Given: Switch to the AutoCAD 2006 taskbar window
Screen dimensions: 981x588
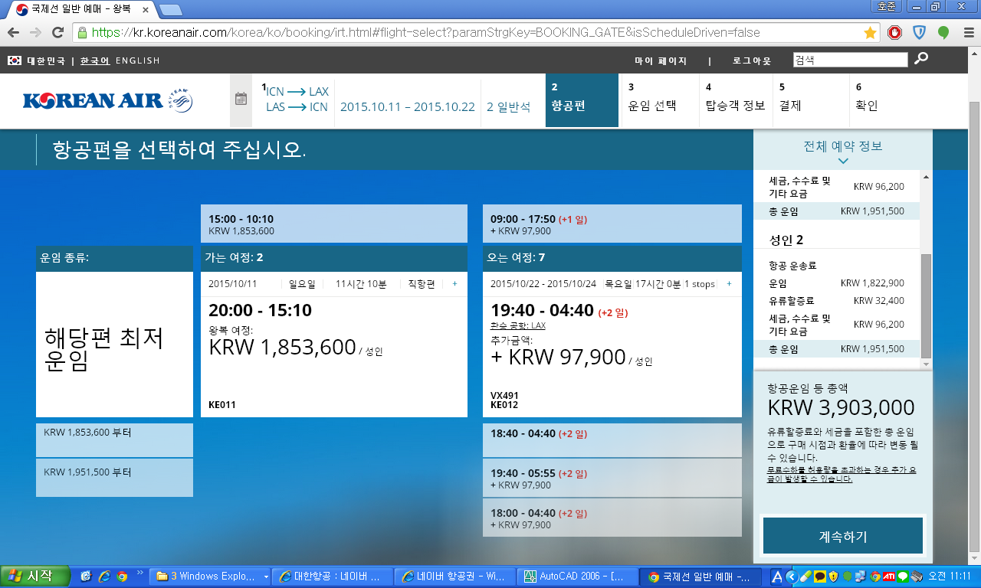Looking at the screenshot, I should 579,577.
